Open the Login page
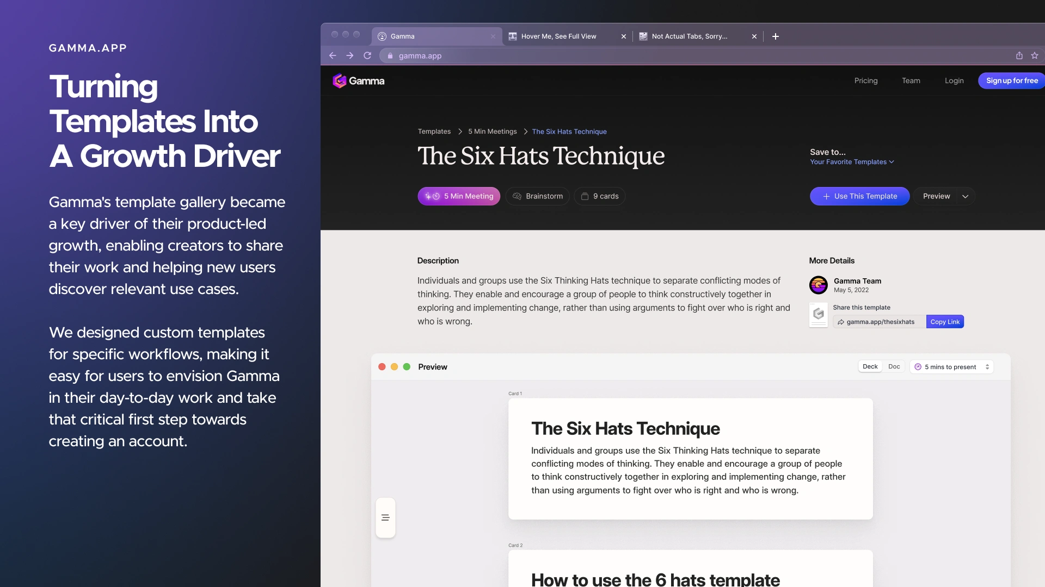 pos(954,80)
